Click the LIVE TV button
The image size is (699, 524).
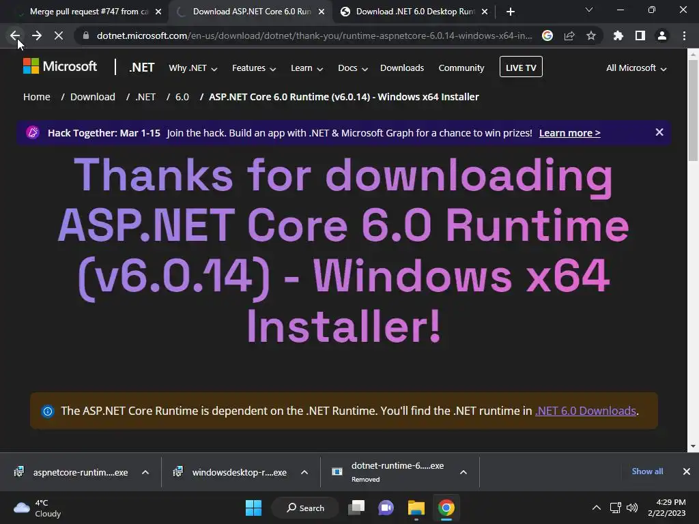coord(521,67)
